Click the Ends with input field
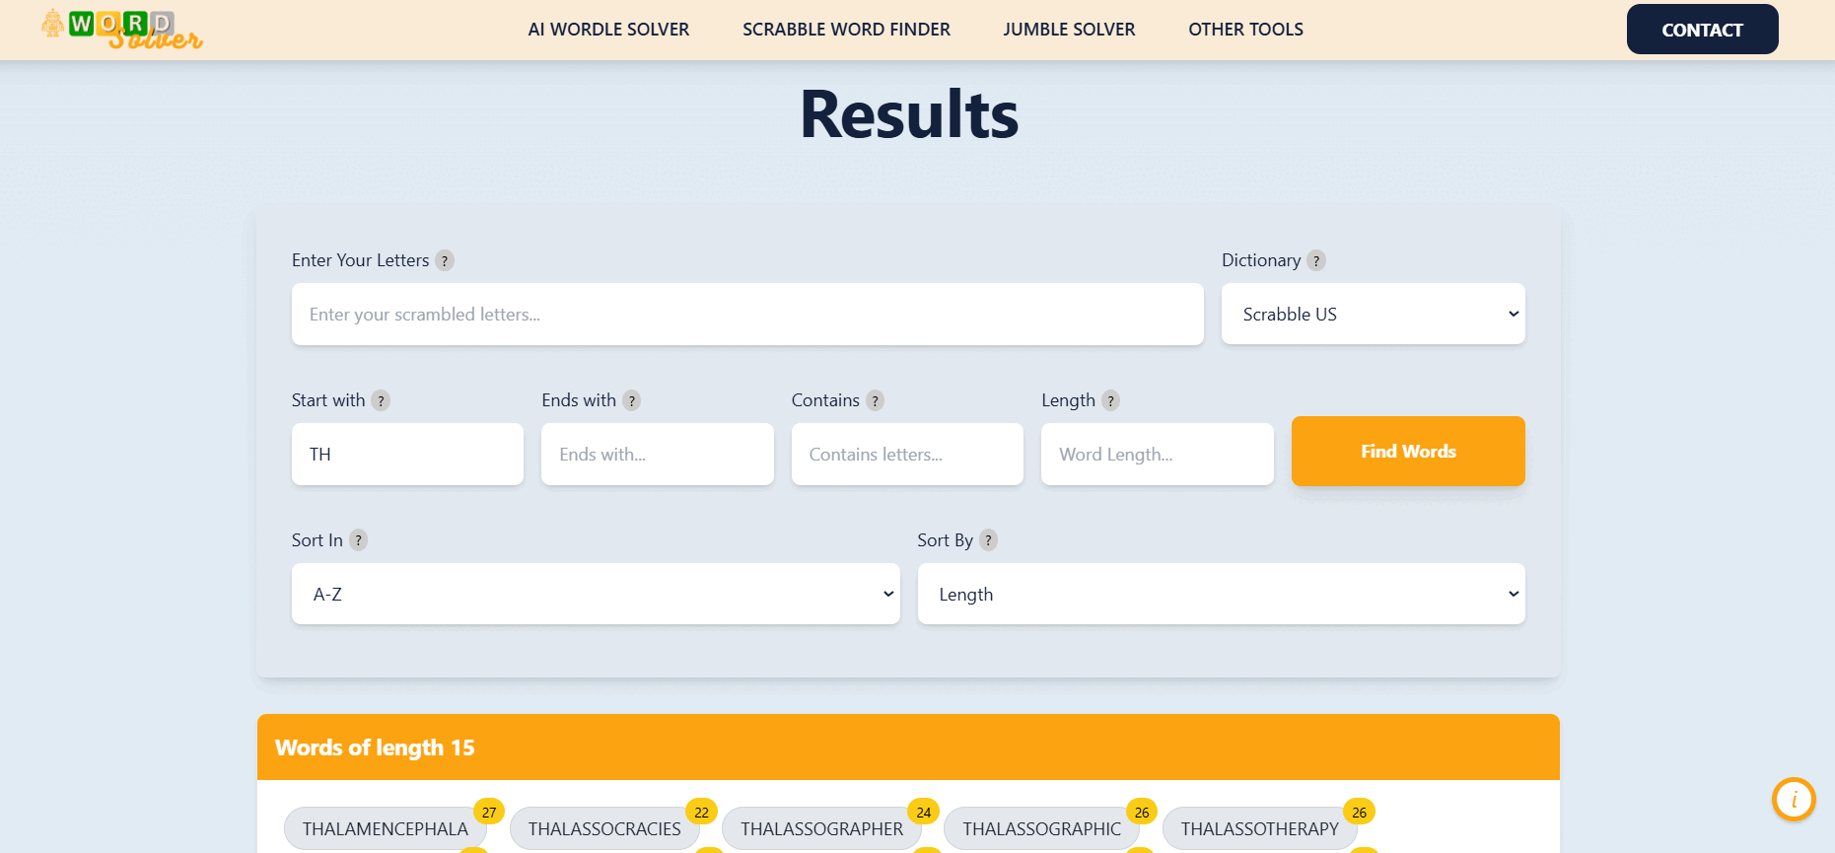The width and height of the screenshot is (1835, 853). coord(658,455)
